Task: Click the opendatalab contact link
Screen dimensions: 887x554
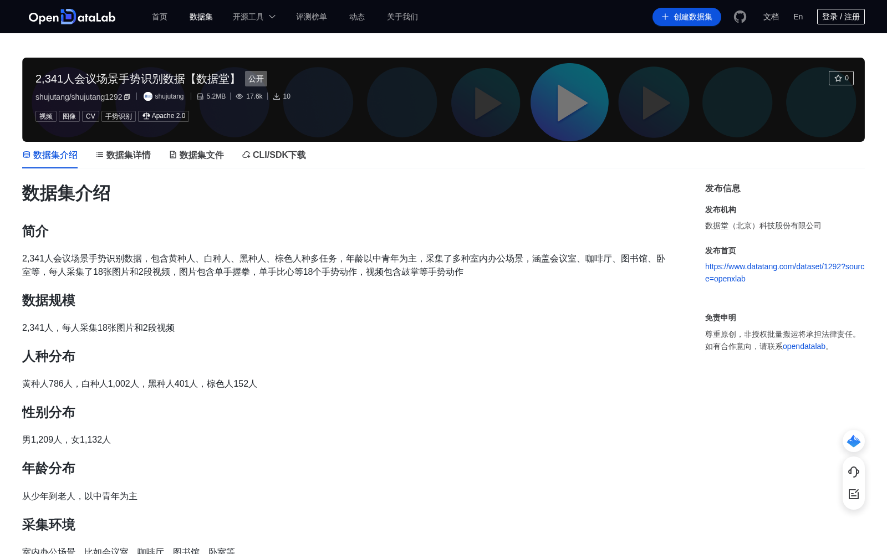Action: point(804,347)
